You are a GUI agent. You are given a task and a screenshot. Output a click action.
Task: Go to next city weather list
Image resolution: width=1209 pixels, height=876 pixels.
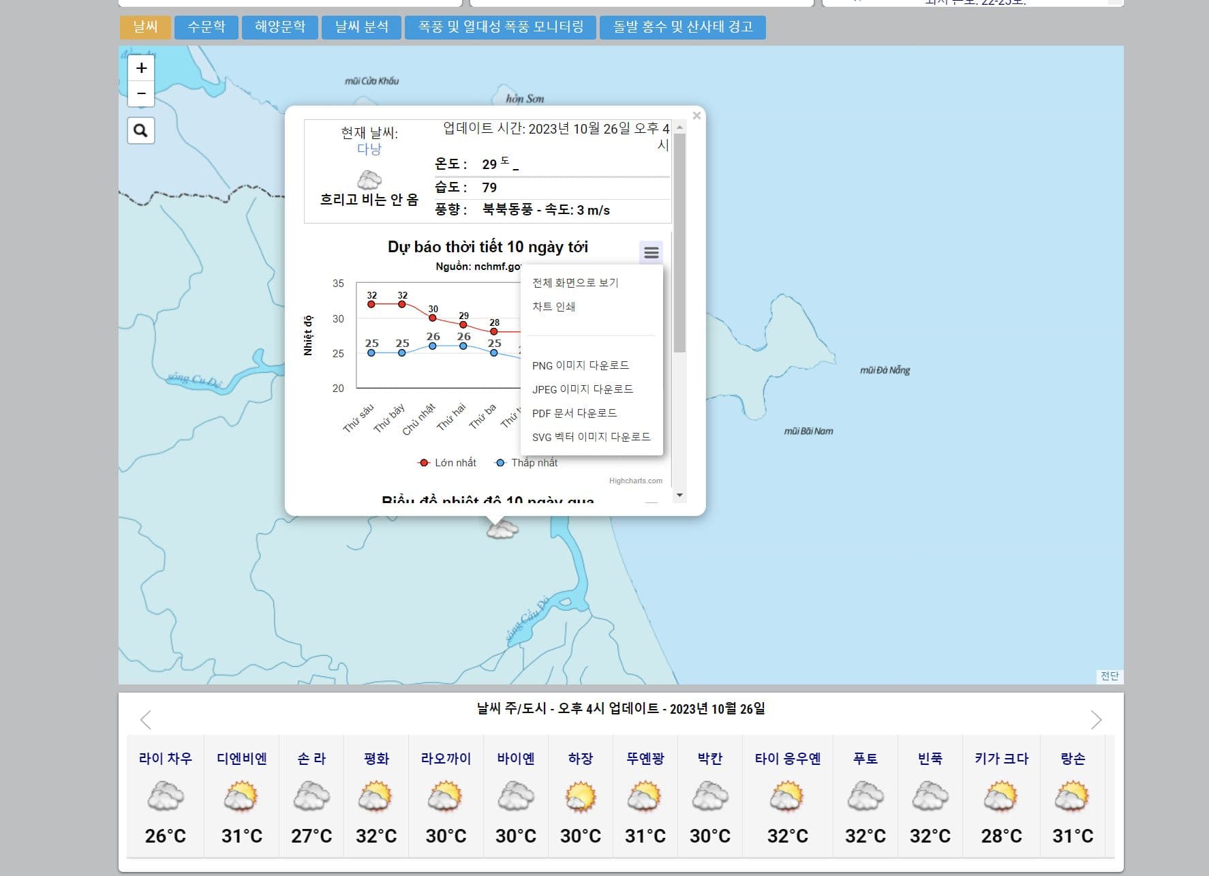coord(1096,720)
